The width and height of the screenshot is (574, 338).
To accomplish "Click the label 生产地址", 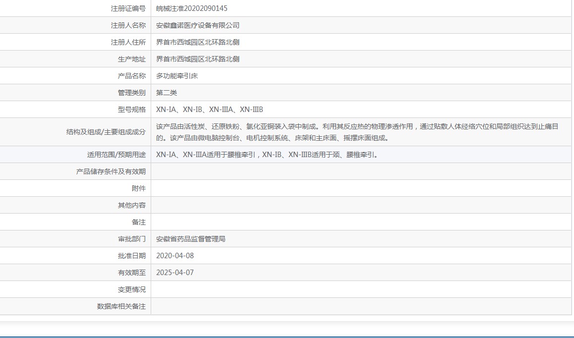I will [132, 59].
